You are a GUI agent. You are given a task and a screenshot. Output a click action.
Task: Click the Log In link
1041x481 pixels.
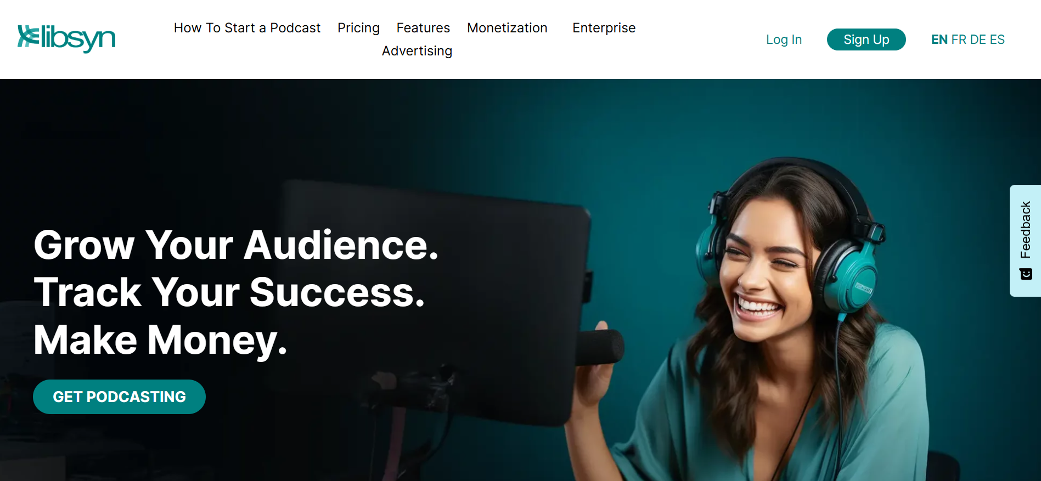pyautogui.click(x=784, y=39)
